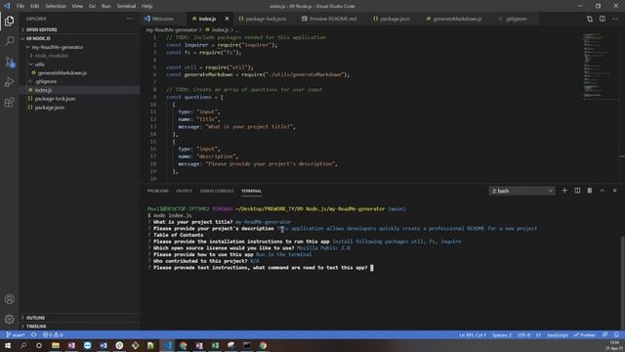Image resolution: width=625 pixels, height=352 pixels.
Task: Switch to package.json editor tab
Action: pos(392,19)
